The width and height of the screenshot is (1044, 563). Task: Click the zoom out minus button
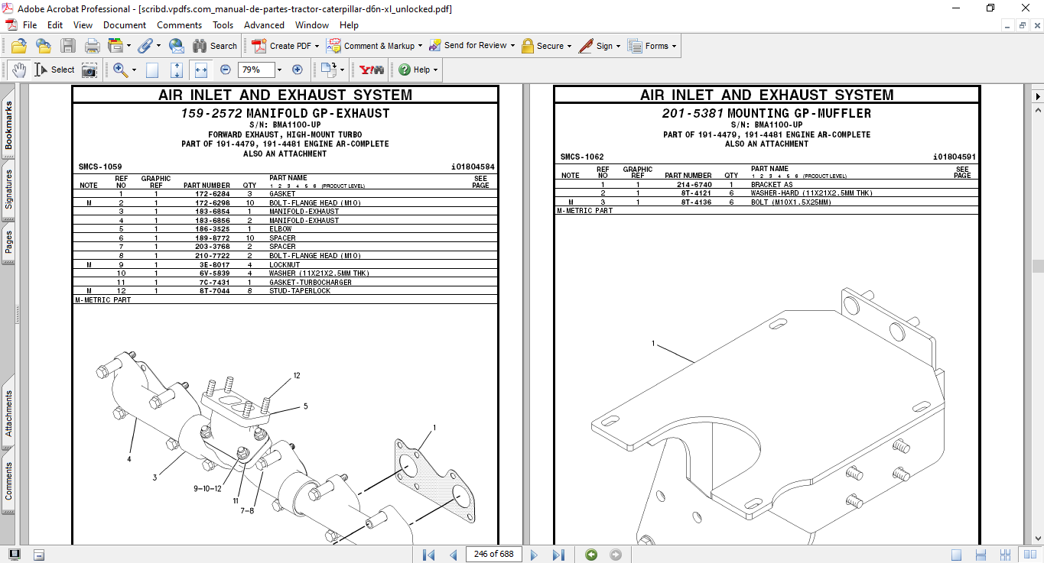click(226, 70)
